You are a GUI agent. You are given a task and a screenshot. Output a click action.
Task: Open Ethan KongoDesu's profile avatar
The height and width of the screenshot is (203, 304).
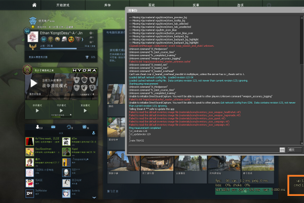[x=33, y=37]
